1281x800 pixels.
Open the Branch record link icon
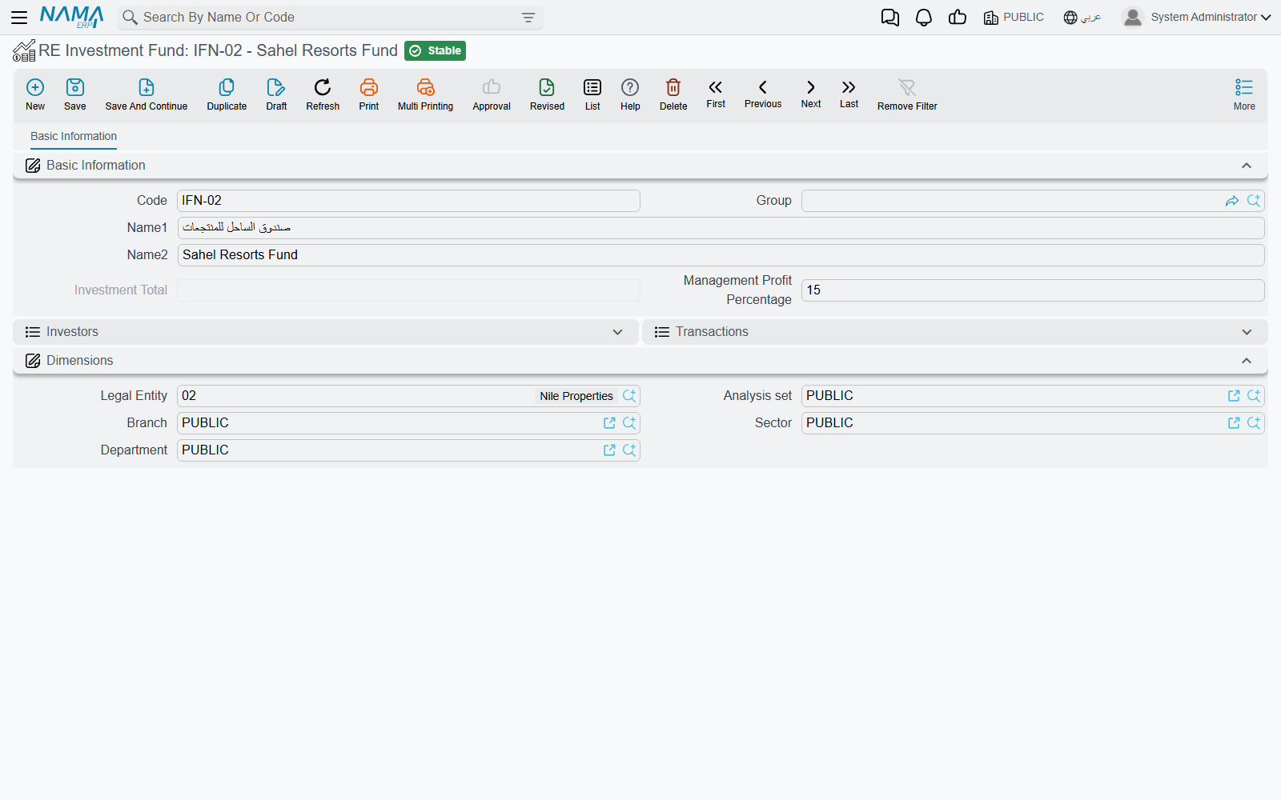(609, 423)
